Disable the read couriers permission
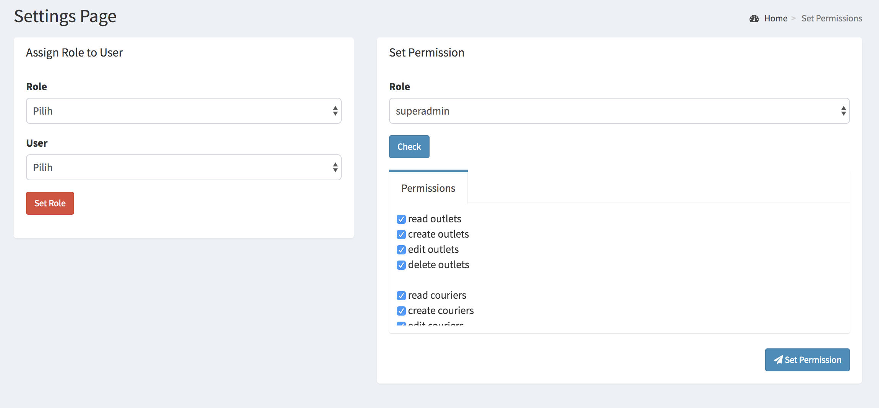This screenshot has height=408, width=879. (401, 296)
